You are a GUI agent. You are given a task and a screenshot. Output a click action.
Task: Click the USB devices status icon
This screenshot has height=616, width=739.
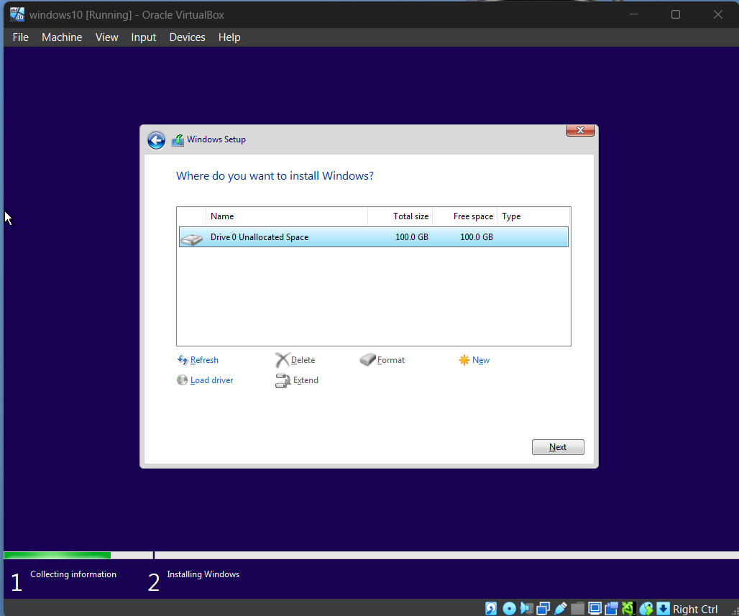coord(561,609)
